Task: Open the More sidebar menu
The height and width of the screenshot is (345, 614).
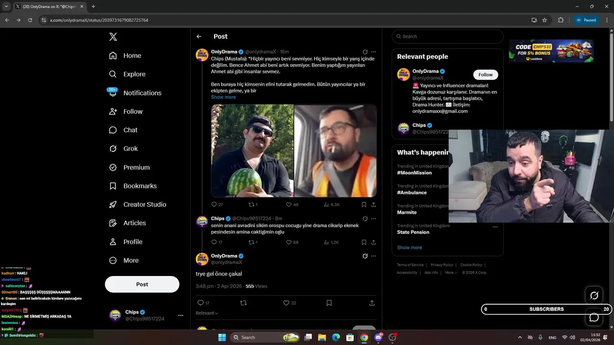Action: (x=124, y=260)
